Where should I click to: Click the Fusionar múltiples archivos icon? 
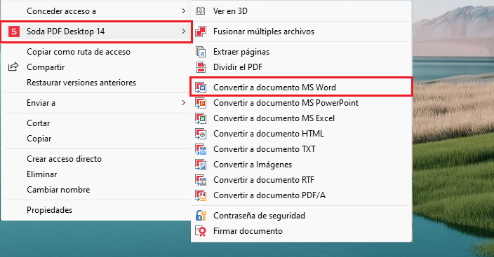201,32
